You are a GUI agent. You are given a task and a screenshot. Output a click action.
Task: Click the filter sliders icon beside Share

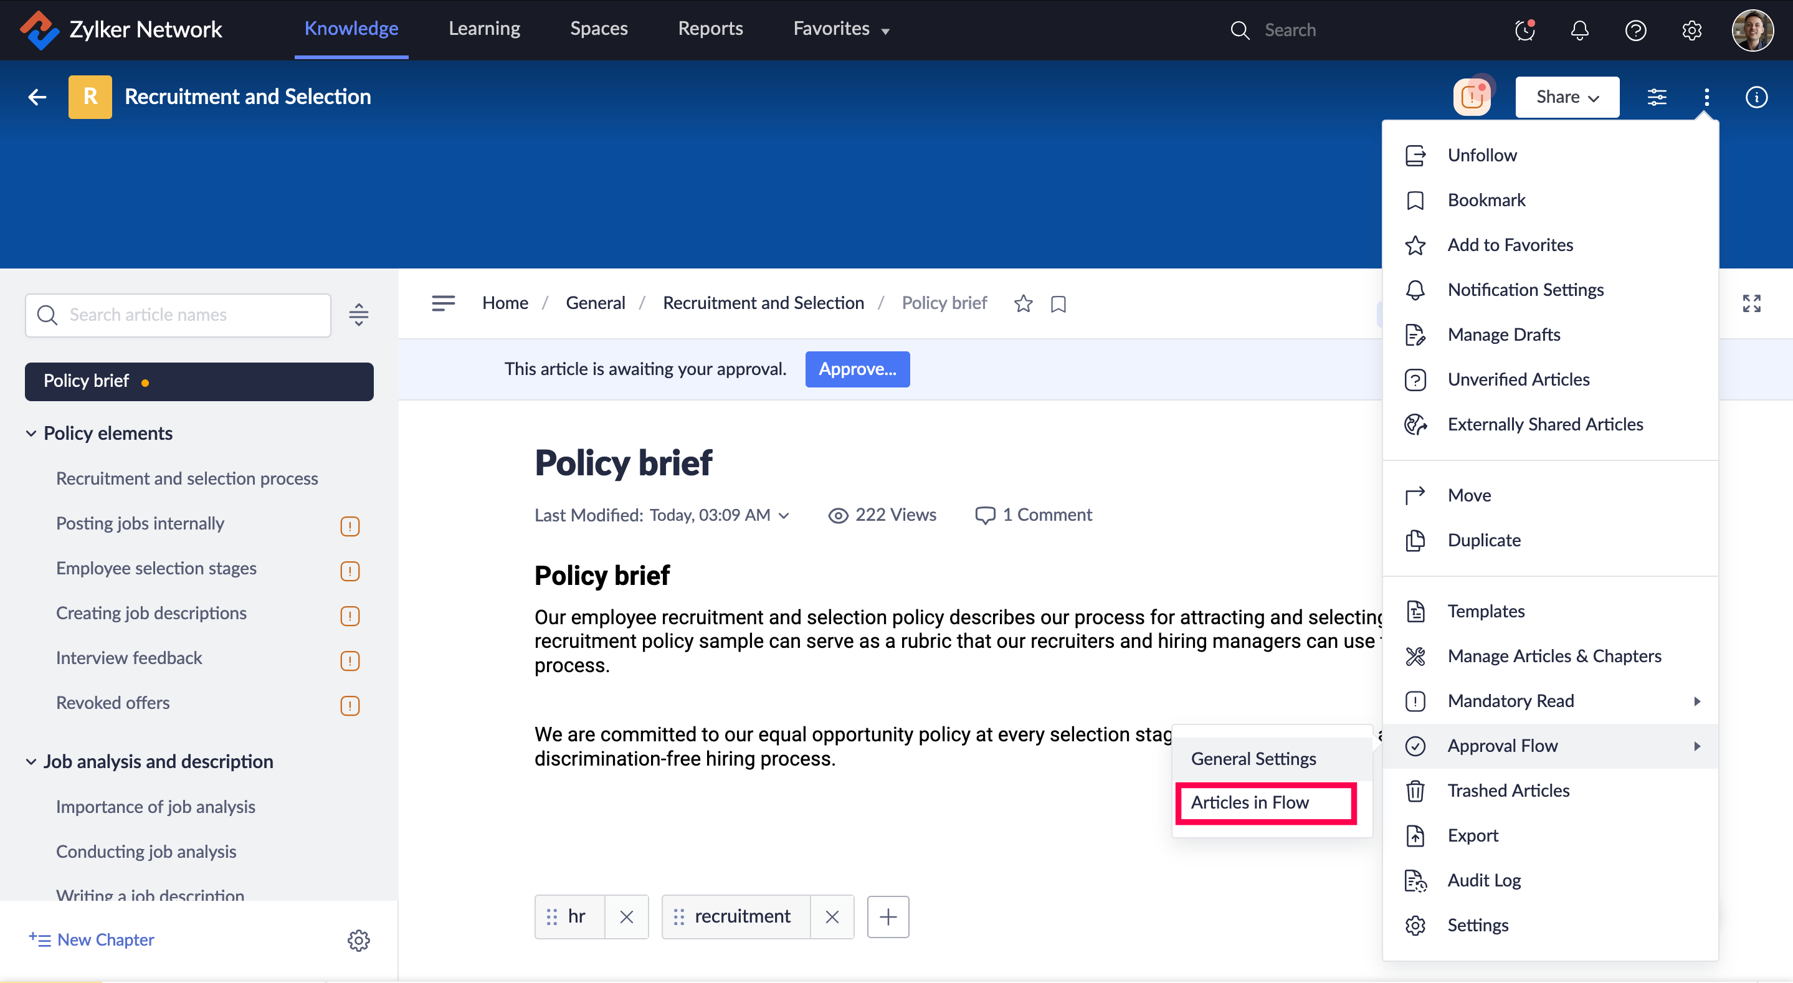tap(1657, 97)
